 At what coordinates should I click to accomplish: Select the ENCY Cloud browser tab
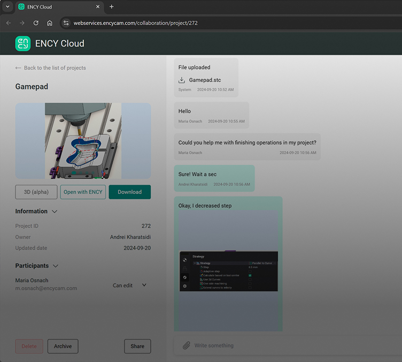[x=59, y=7]
